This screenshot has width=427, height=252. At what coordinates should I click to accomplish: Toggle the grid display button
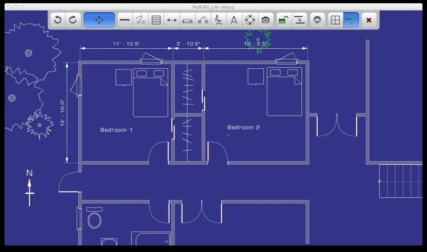pos(335,20)
